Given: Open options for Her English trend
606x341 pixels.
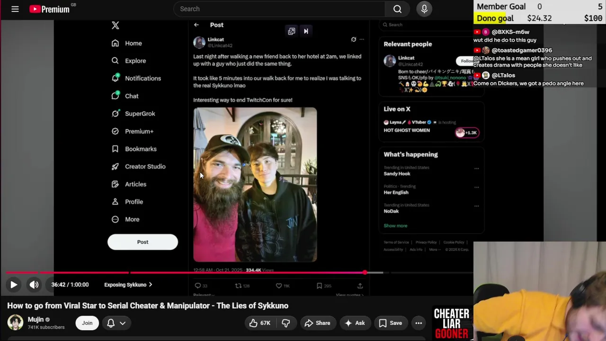Looking at the screenshot, I should (476, 187).
